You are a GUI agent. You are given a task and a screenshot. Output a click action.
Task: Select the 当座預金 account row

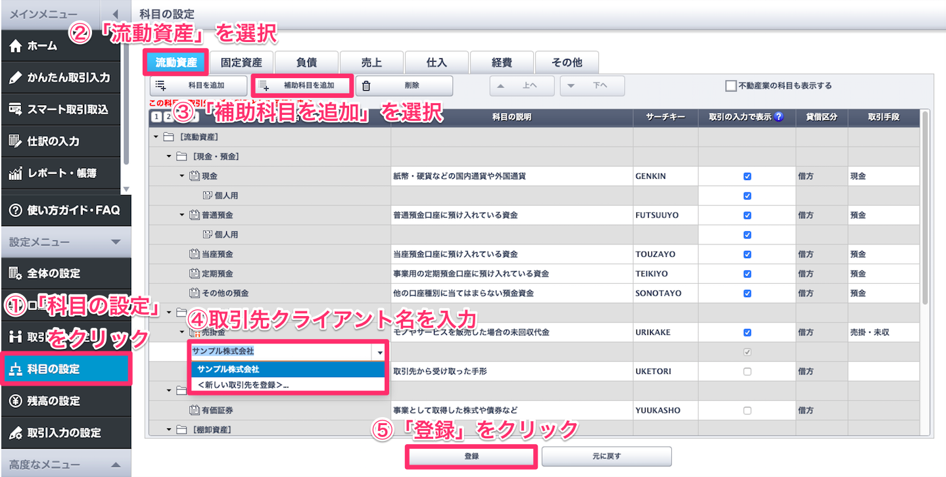(270, 254)
